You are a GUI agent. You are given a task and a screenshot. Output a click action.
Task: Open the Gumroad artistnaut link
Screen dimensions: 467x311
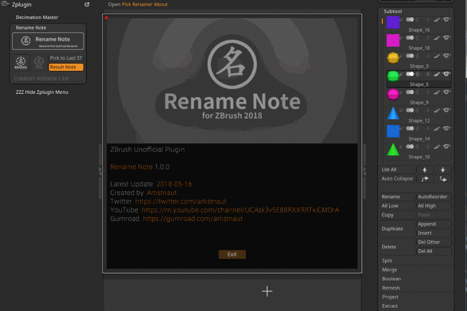[x=193, y=219]
